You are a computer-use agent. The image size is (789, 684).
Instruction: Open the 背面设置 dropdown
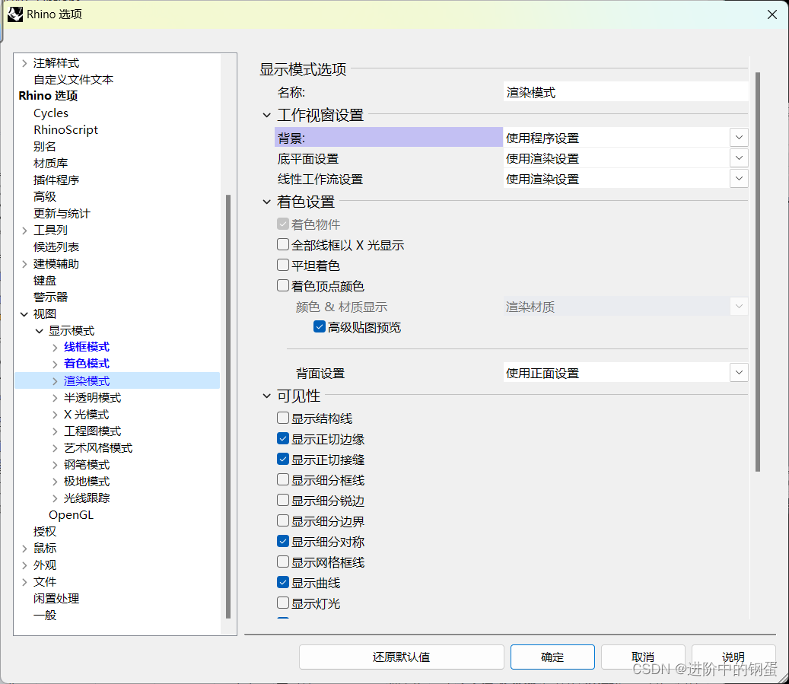739,373
